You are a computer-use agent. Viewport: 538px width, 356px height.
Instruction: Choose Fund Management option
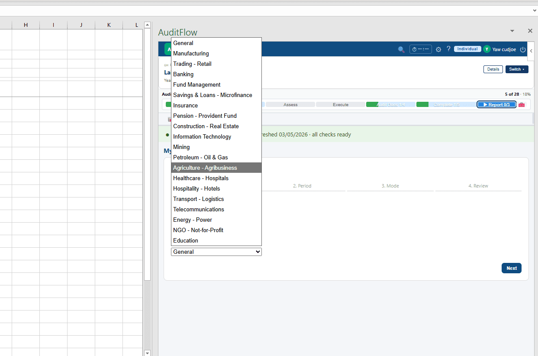tap(216, 84)
